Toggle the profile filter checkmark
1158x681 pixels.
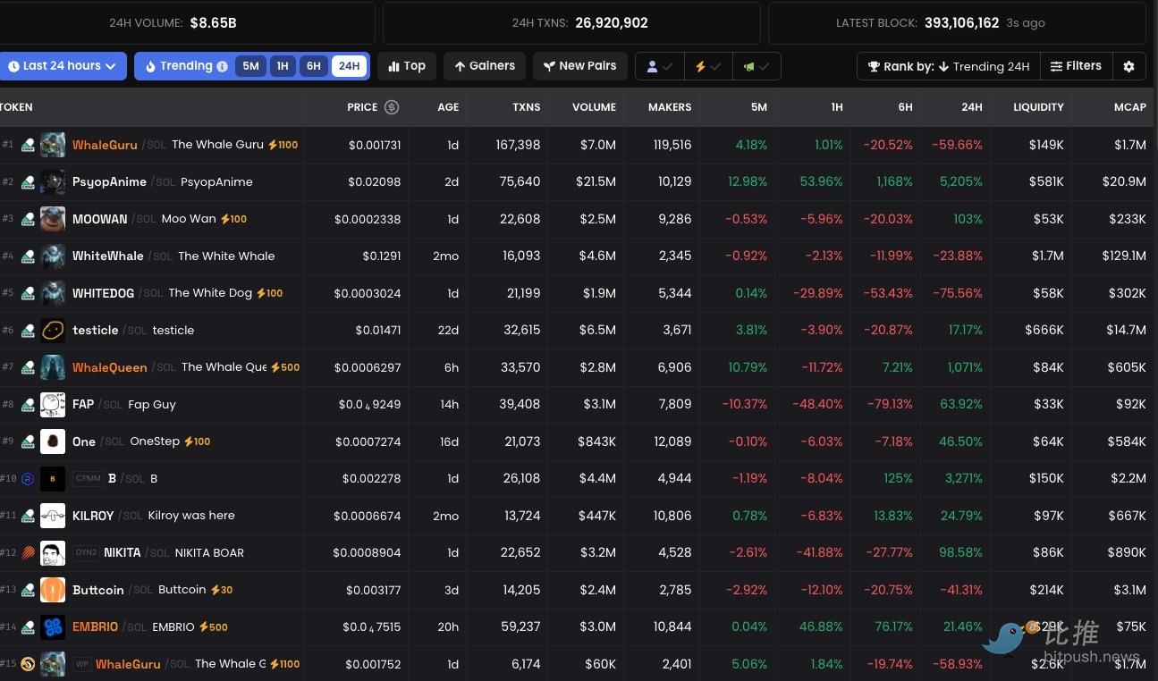tap(660, 66)
